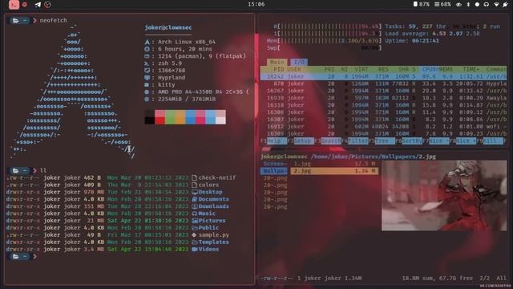Click the headphones audio icon in bar
Screen dimensions: 513x289
pyautogui.click(x=487, y=4)
